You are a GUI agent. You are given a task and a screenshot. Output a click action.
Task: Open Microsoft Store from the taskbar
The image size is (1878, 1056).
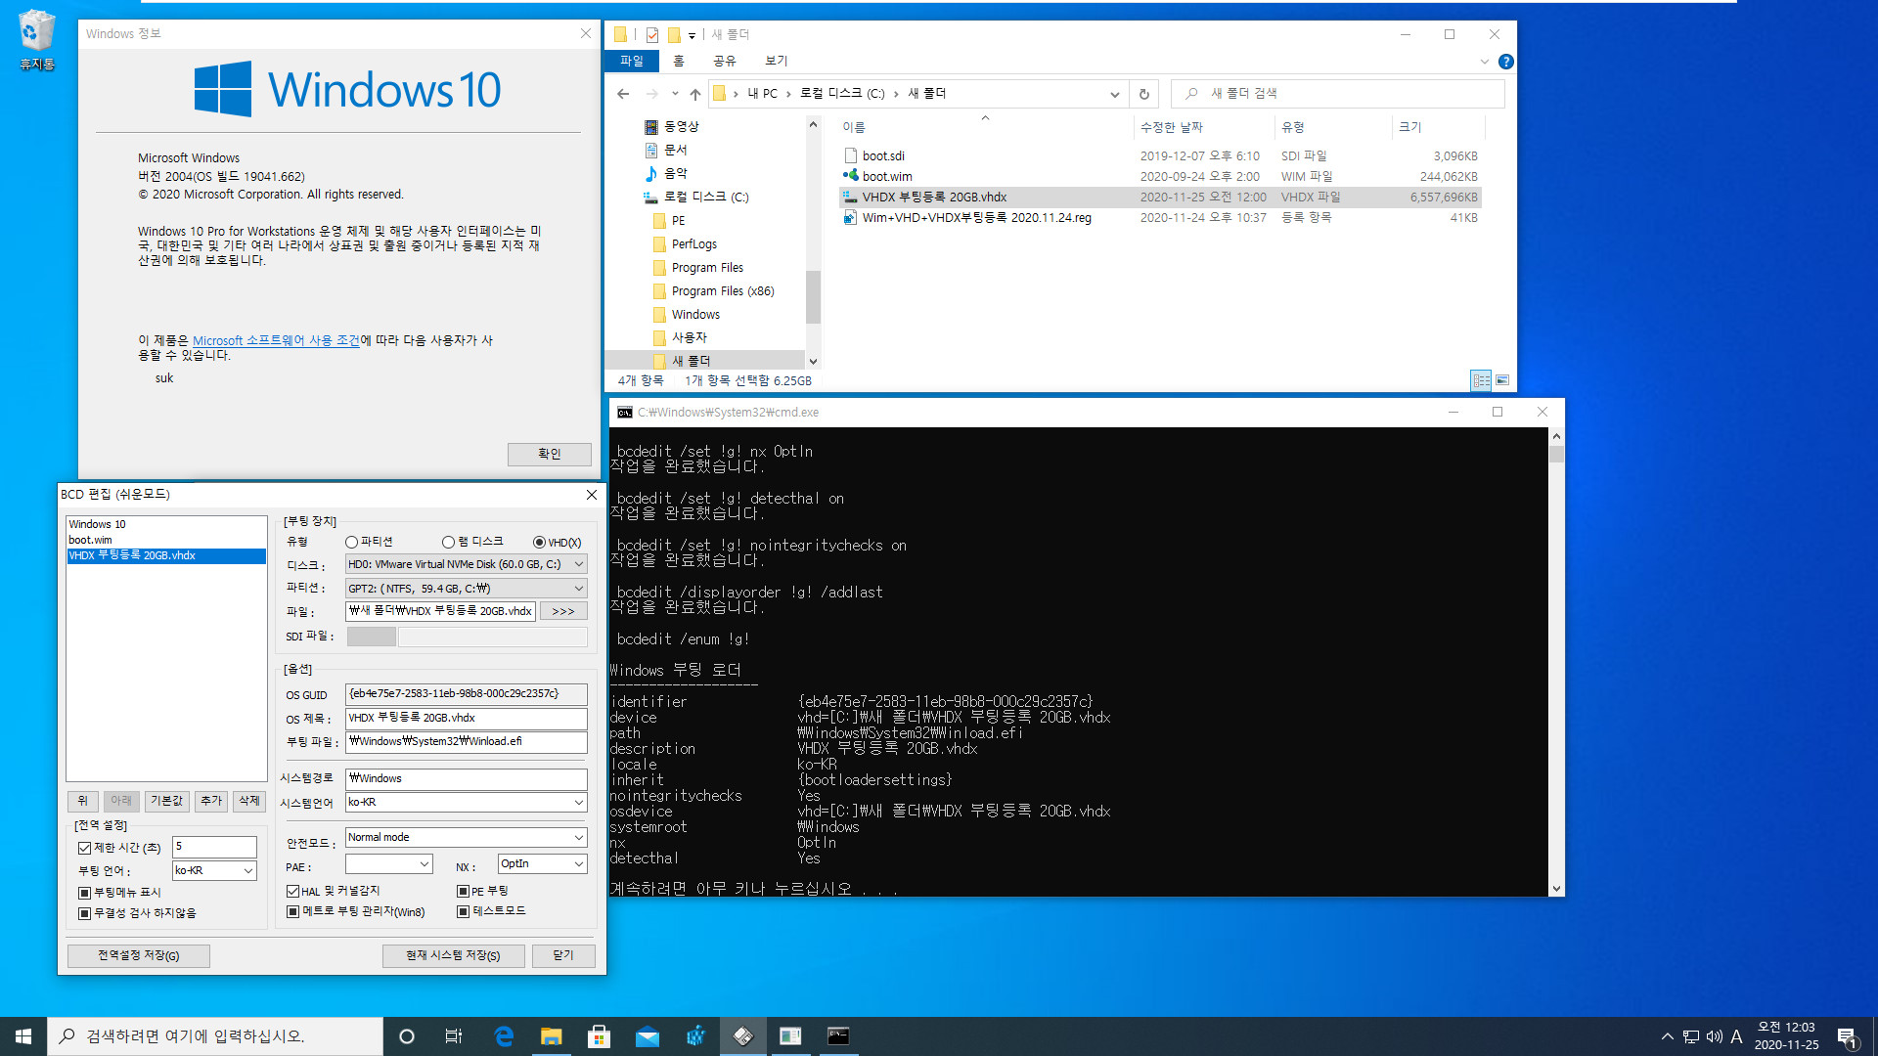click(599, 1036)
